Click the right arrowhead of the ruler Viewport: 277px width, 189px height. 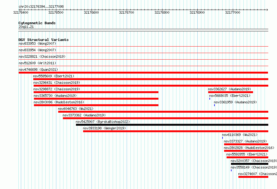click(x=267, y=10)
